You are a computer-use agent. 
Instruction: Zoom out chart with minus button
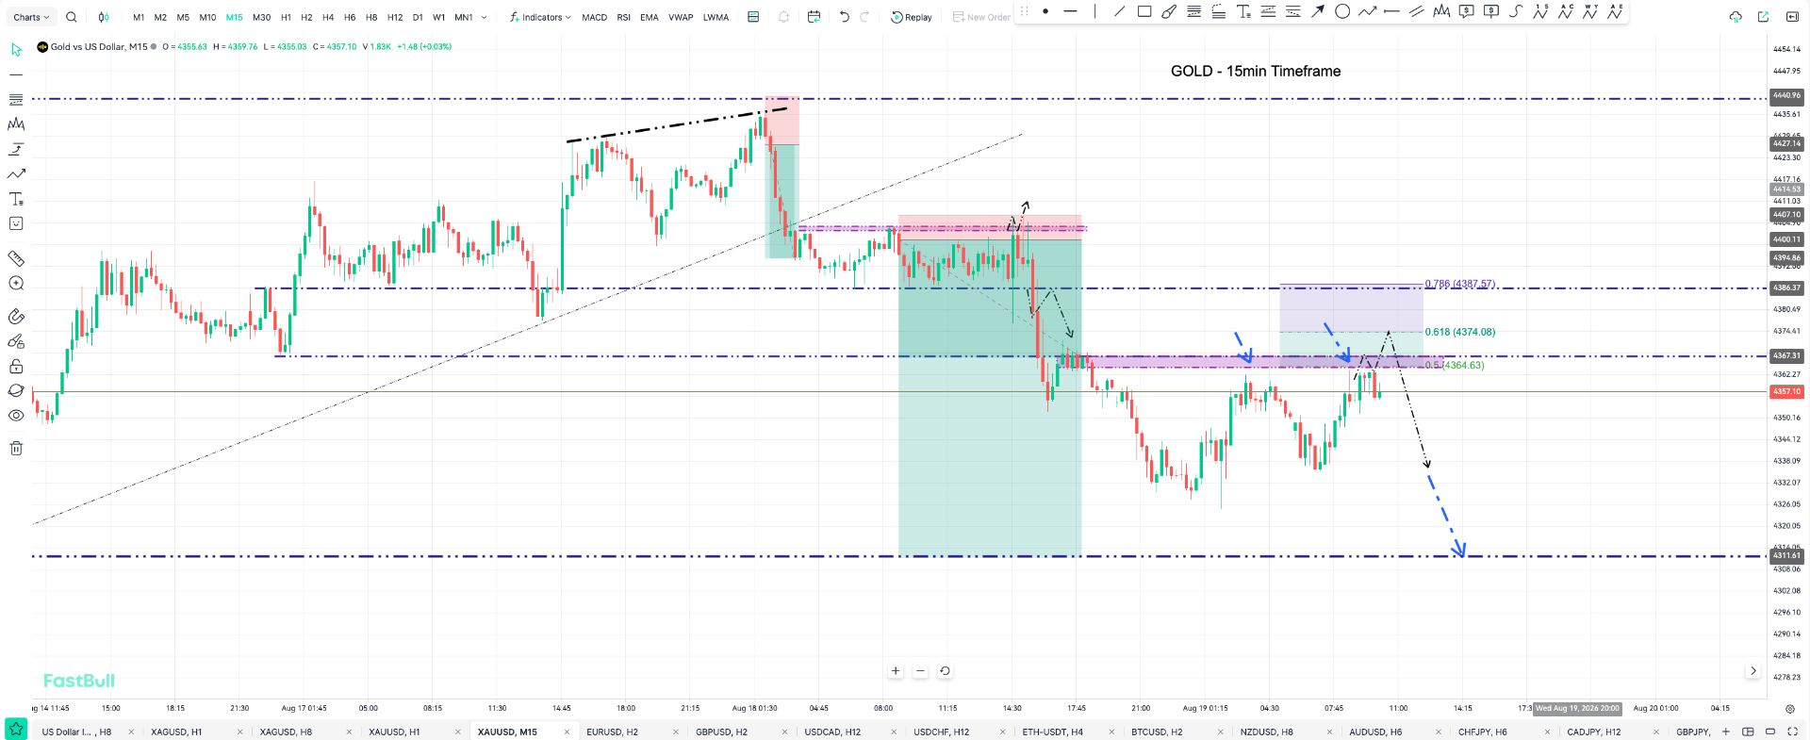[x=920, y=671]
